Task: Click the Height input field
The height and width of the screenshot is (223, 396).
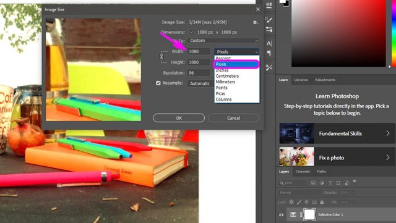Action: [199, 62]
